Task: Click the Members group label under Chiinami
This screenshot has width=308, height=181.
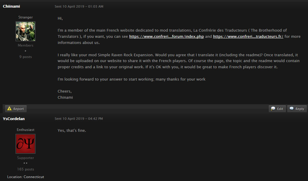Action: tap(25, 45)
